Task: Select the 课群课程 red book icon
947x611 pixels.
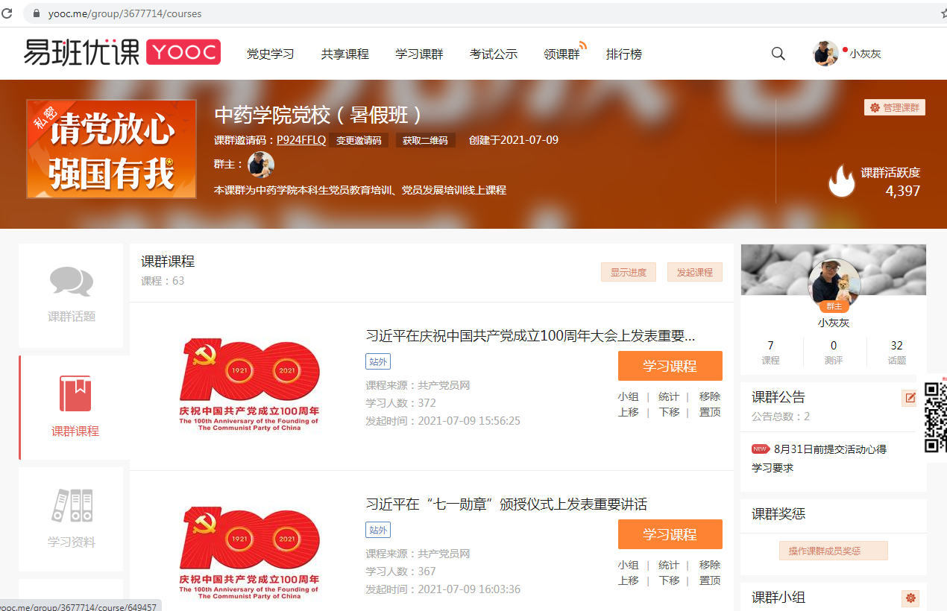Action: 75,394
